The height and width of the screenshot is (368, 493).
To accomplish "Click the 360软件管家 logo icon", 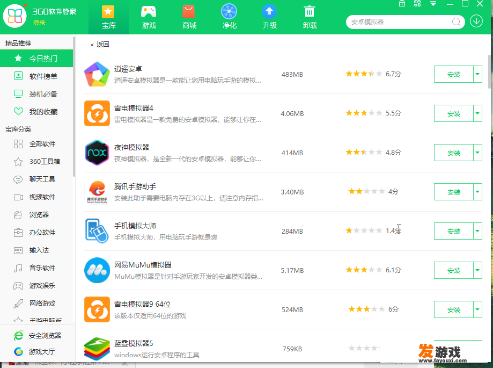I will click(15, 16).
